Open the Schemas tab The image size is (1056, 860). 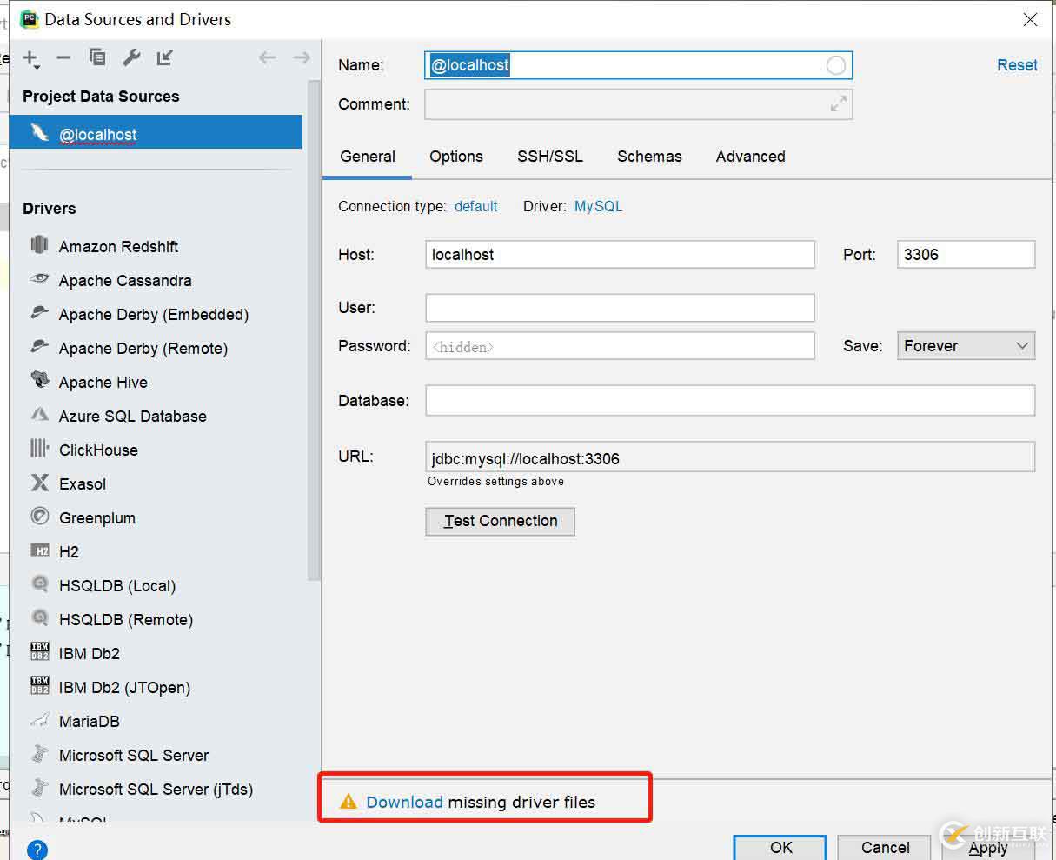click(649, 157)
